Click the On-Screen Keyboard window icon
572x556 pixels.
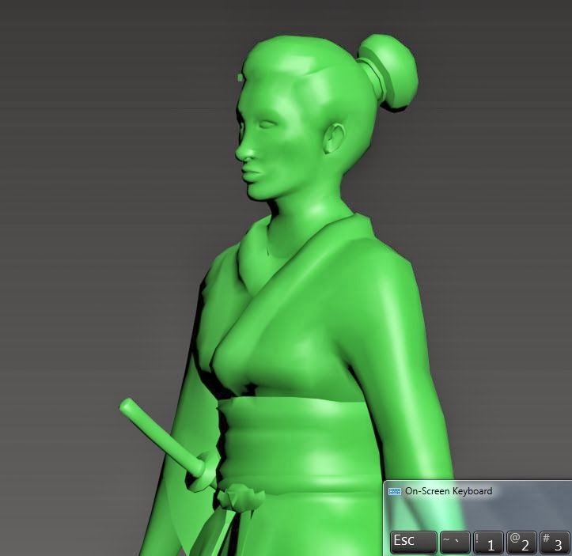395,491
